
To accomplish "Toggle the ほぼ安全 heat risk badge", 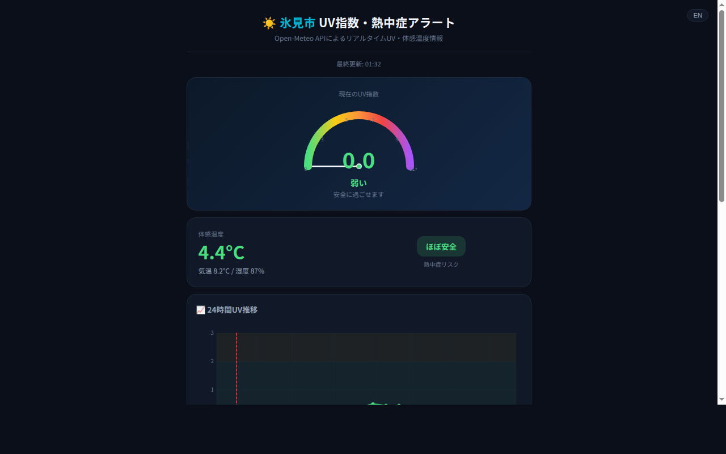I will pos(441,246).
